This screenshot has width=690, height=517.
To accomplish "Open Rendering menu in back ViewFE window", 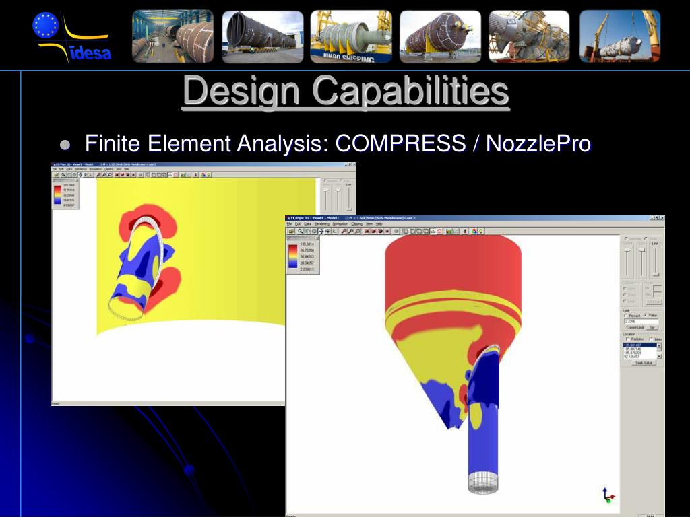I will 81,169.
